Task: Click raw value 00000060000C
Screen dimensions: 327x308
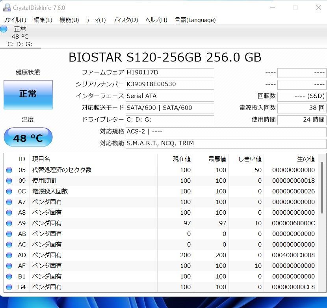Action: 294,223
